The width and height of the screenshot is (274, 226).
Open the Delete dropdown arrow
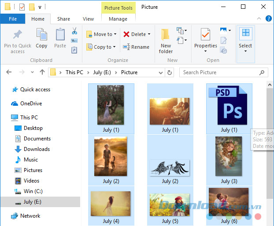[149, 34]
